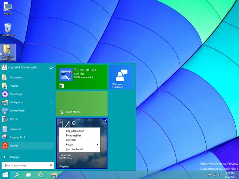Launch Calculator from Start menu

(x=28, y=129)
